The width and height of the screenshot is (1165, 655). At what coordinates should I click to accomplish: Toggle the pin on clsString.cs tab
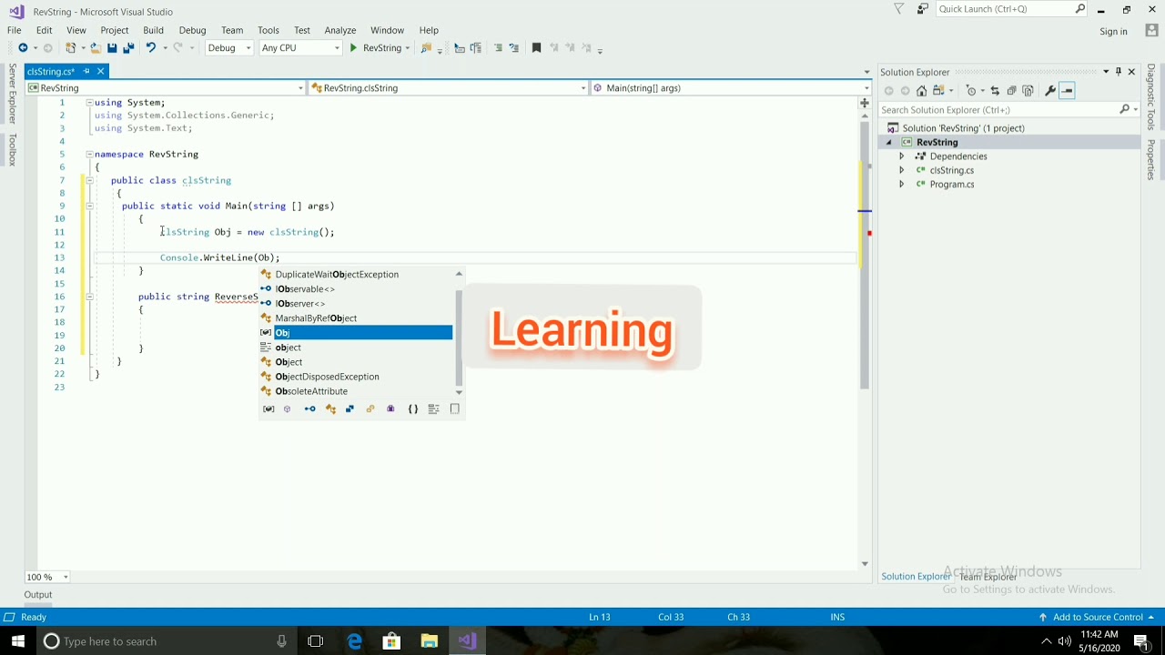[x=86, y=72]
